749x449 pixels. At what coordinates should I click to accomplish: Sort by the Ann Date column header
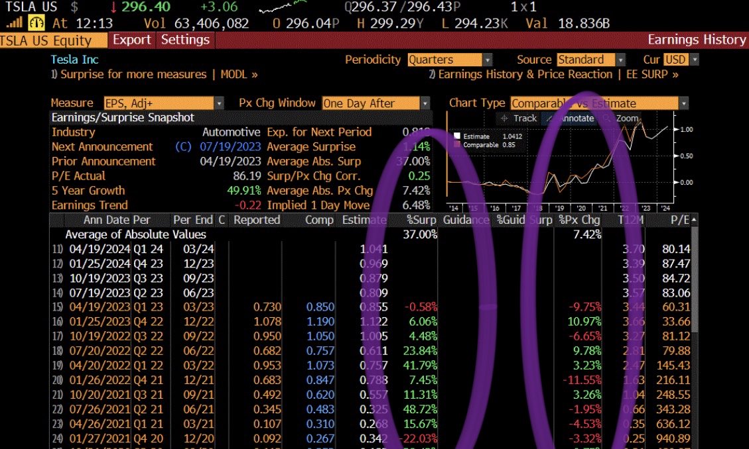pyautogui.click(x=107, y=220)
